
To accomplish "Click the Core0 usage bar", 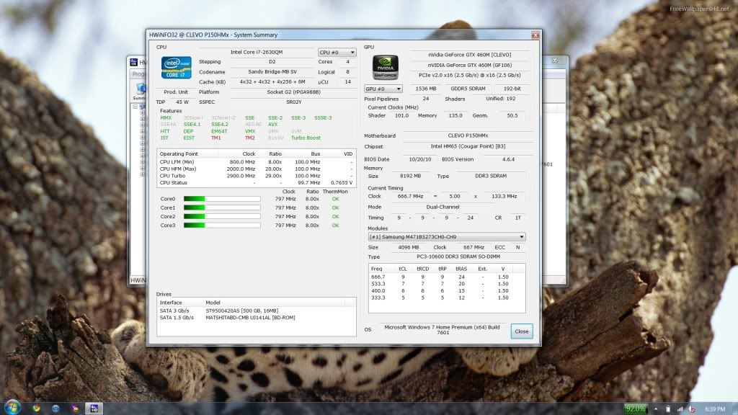I will [x=222, y=199].
